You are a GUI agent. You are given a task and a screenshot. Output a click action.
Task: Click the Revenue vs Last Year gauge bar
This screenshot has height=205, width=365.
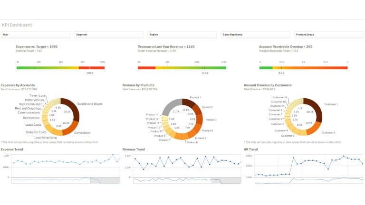(182, 68)
